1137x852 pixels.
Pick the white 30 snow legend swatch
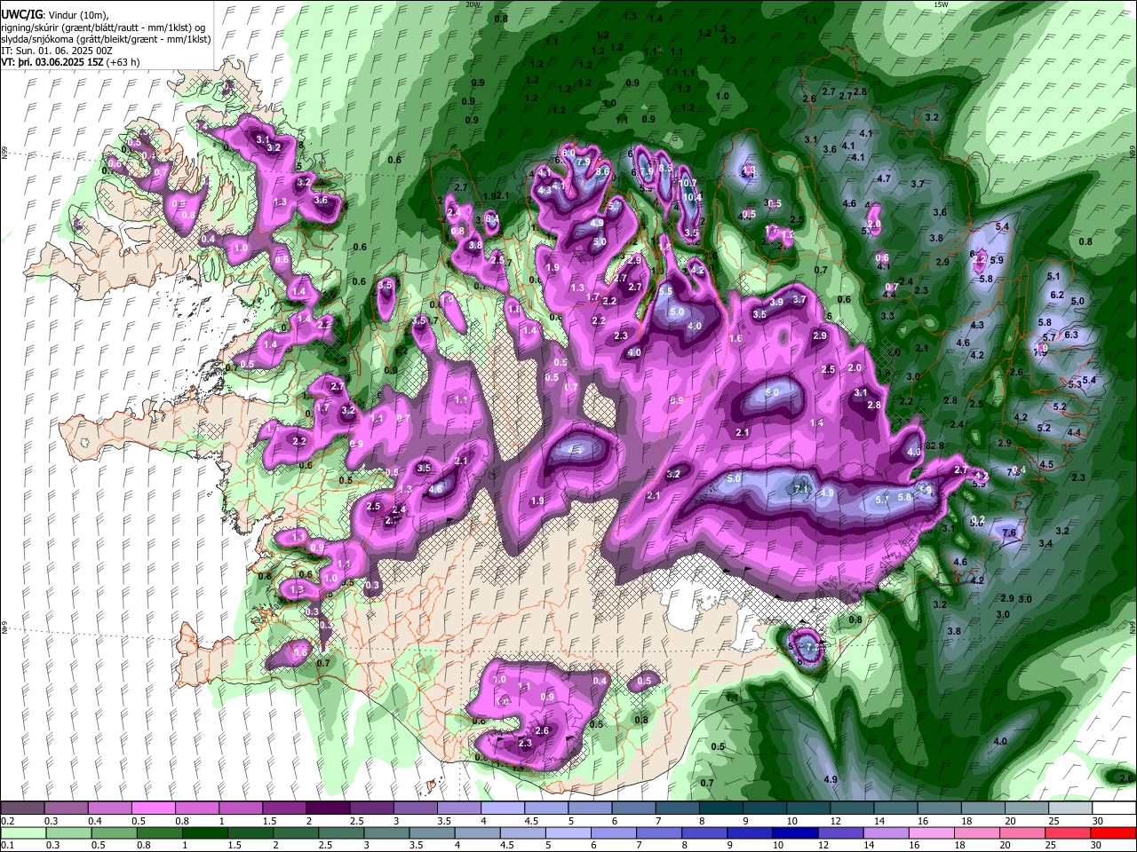tap(1114, 808)
